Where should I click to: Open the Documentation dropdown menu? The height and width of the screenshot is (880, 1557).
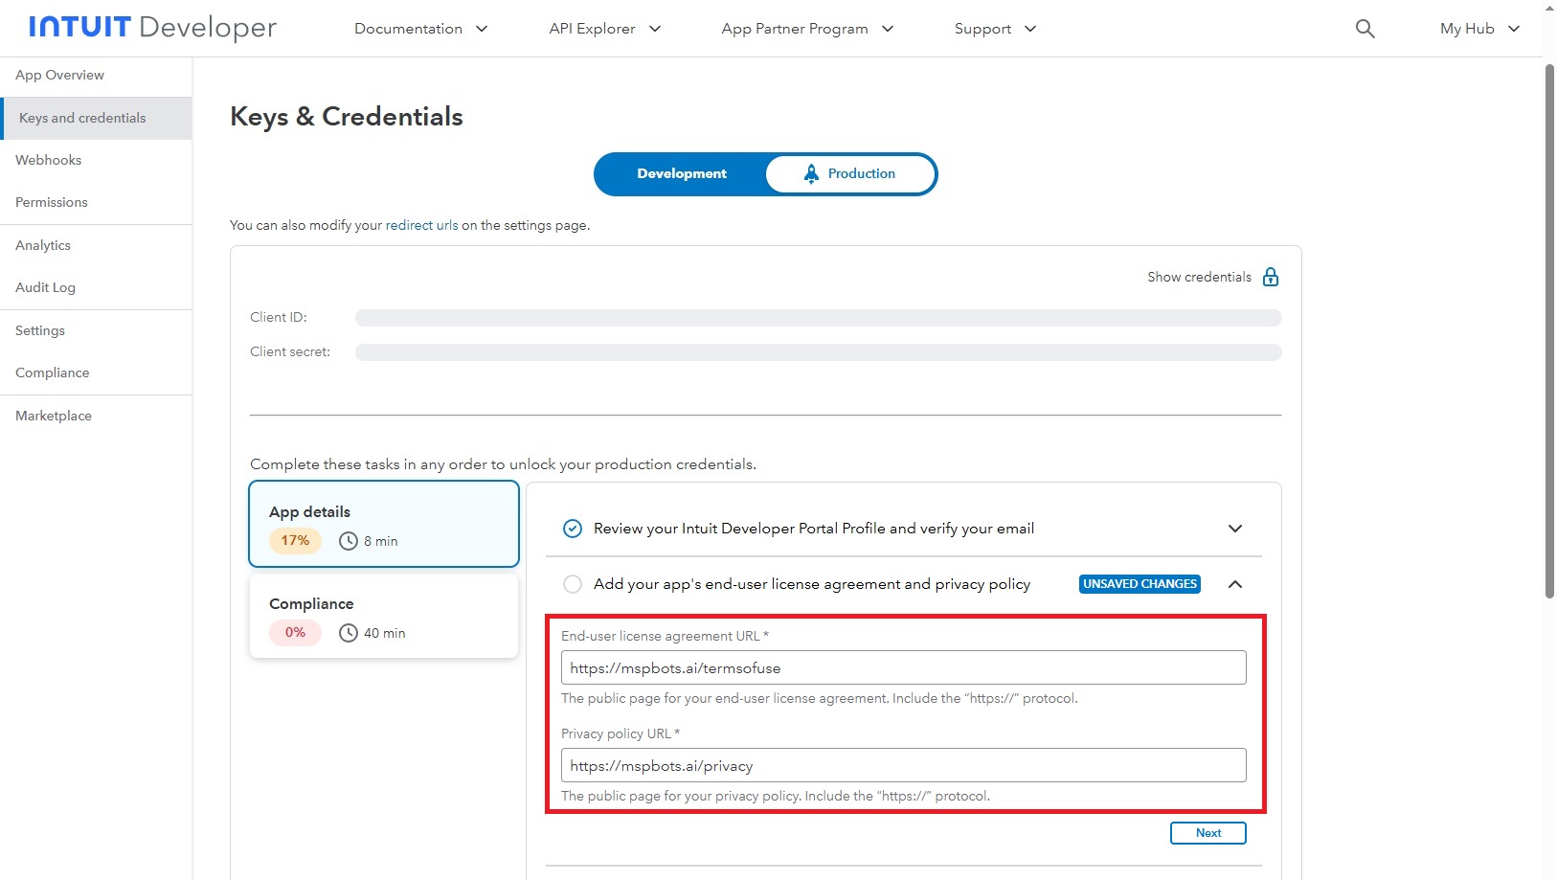click(x=421, y=29)
